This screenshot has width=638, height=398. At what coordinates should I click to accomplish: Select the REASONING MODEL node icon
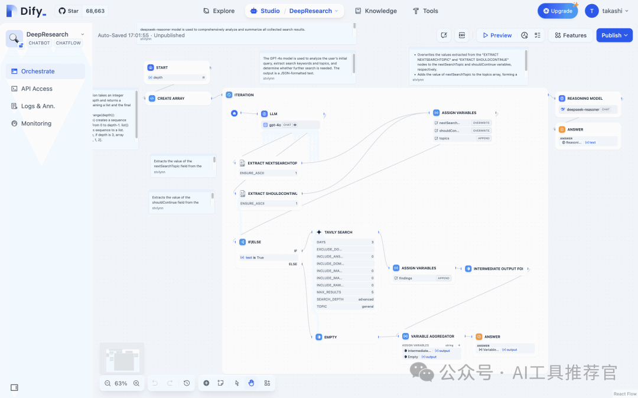click(562, 99)
